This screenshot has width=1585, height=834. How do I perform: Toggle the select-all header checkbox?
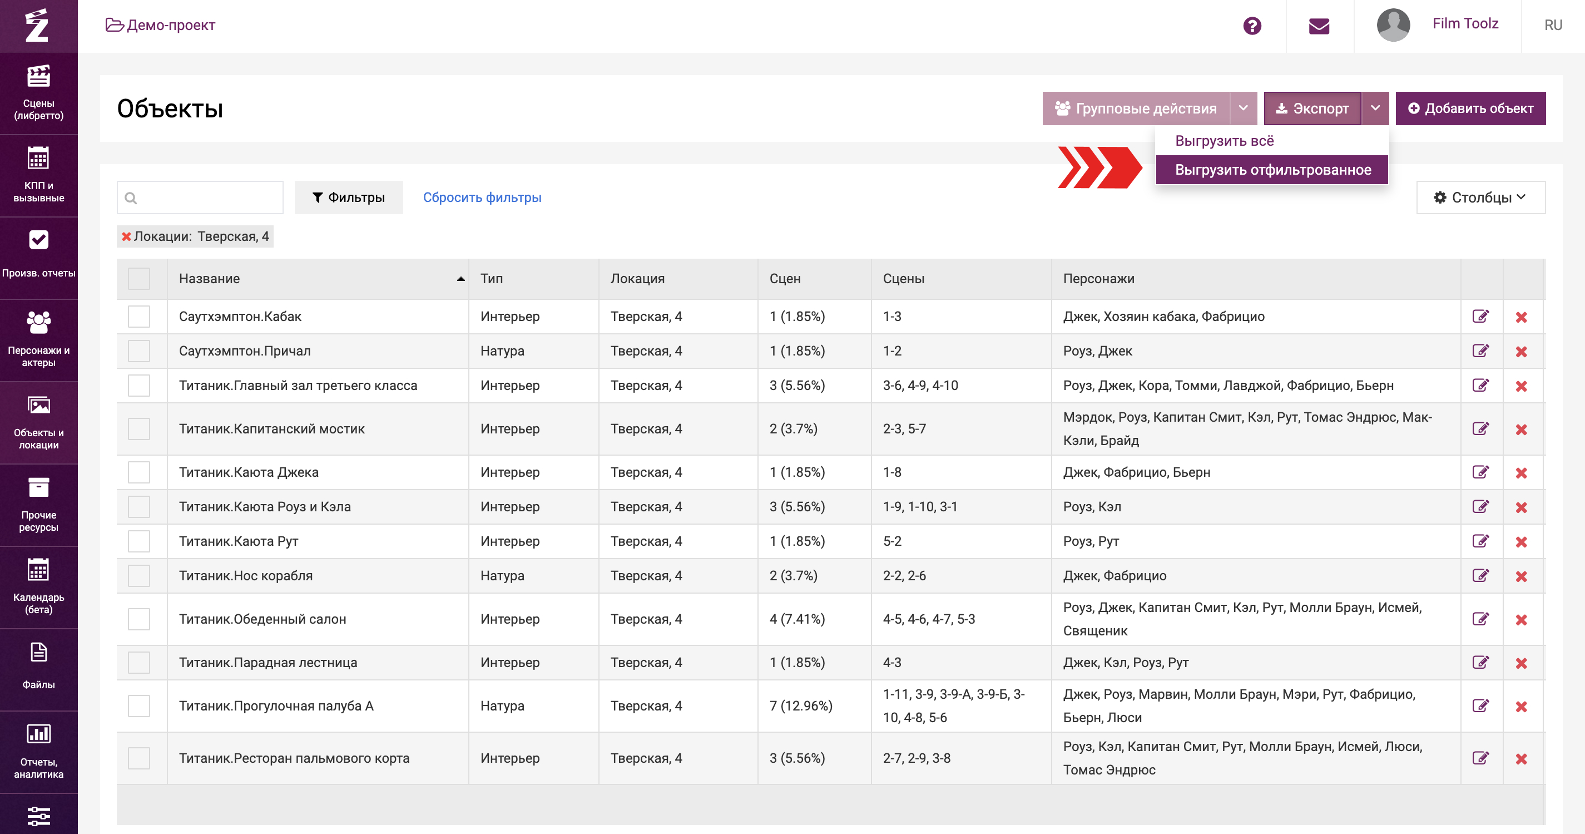click(x=139, y=279)
